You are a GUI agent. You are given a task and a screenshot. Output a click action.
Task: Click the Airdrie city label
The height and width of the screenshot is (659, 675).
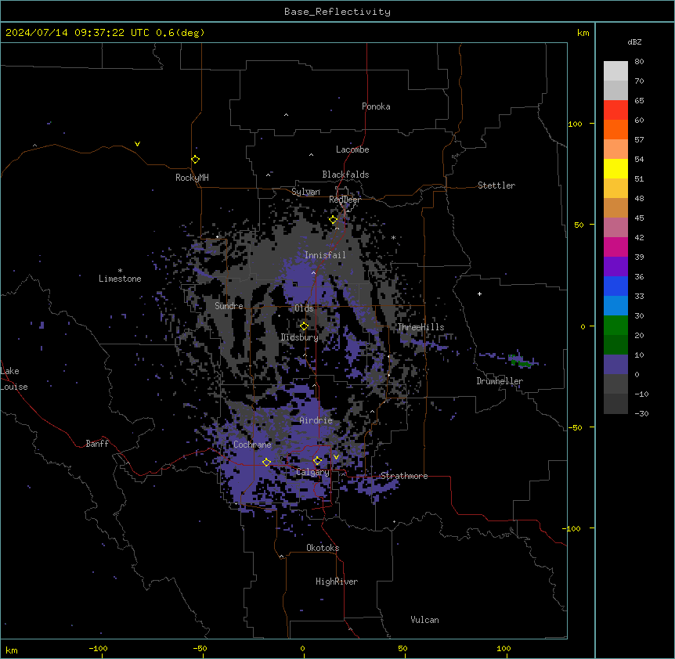click(316, 420)
